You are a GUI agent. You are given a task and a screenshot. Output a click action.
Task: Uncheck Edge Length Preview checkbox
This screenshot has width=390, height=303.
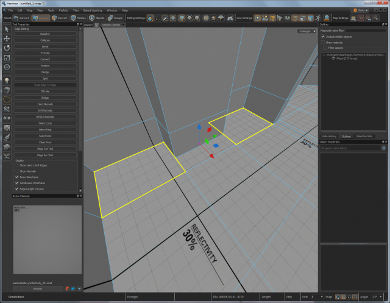[16, 189]
